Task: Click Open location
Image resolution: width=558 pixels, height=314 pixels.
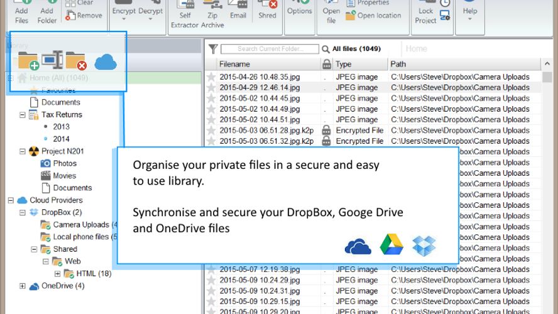Action: pos(373,16)
